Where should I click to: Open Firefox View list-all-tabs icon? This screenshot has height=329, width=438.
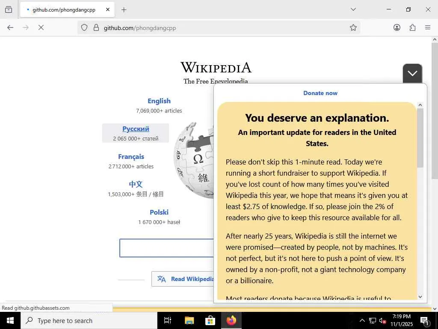coord(9,9)
